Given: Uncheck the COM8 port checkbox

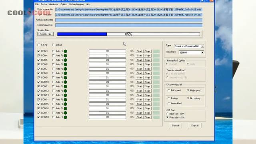Looking at the screenshot, I should point(39,73).
